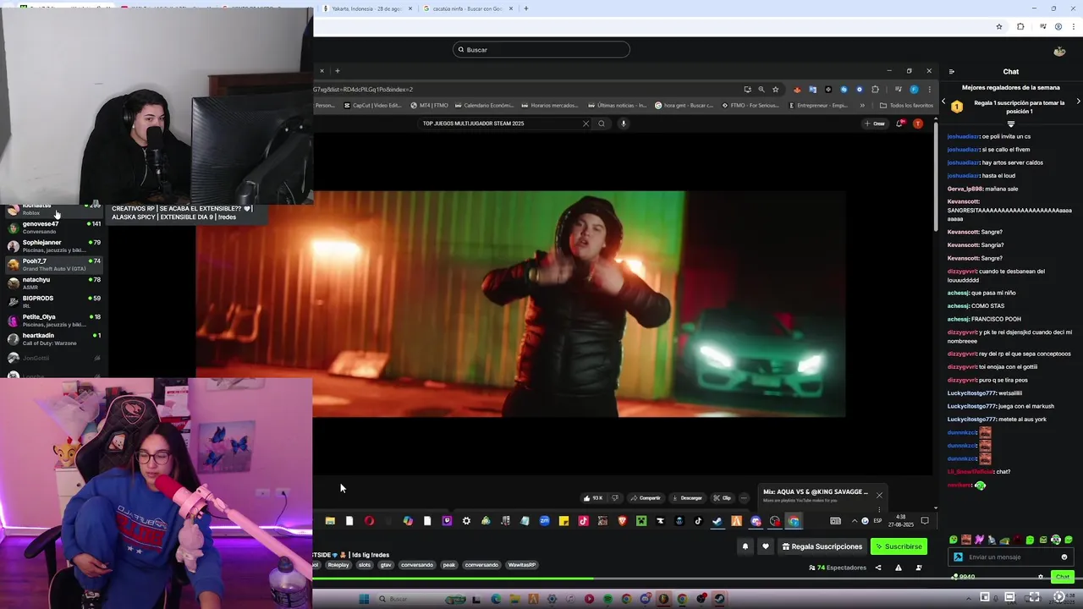
Task: Open more actions menu beside Clip
Action: (x=744, y=498)
